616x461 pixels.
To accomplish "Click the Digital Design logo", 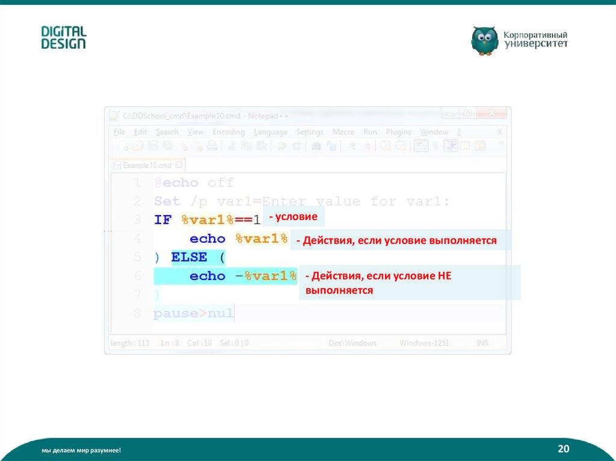I will coord(64,38).
